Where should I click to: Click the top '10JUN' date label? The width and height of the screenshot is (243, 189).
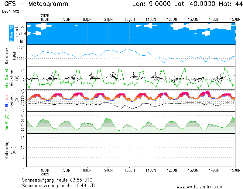(130, 19)
